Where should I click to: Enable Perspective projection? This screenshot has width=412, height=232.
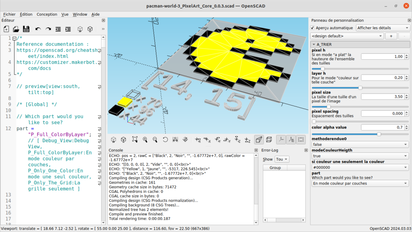coord(259,140)
